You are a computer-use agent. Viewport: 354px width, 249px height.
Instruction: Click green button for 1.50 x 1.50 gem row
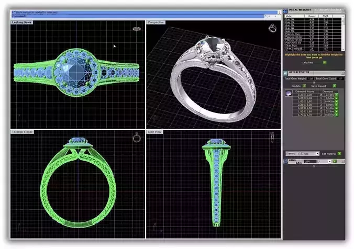click(x=336, y=108)
